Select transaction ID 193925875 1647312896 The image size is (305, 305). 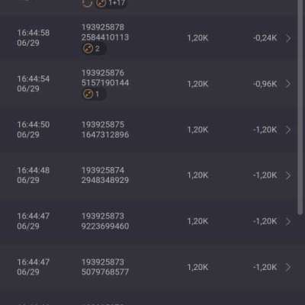click(105, 130)
